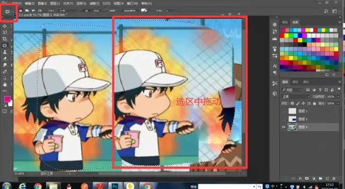
Task: Hide 图层 0 with its eye icon
Action: tap(284, 127)
